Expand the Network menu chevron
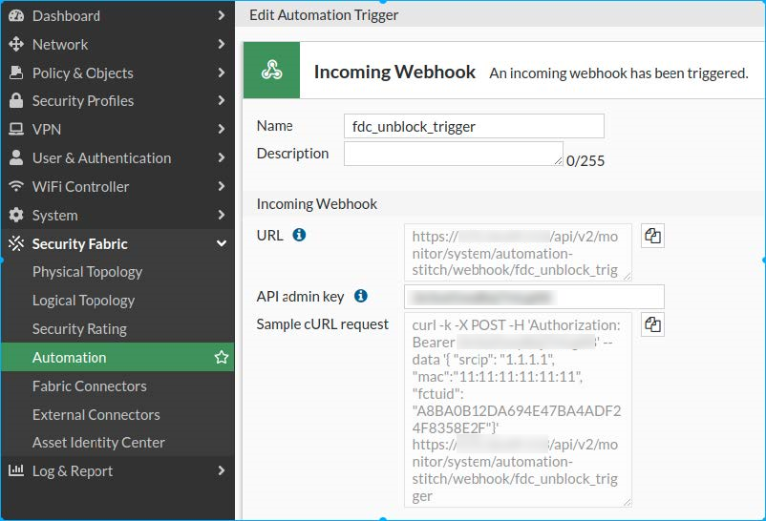Screen dimensions: 766x521 [x=222, y=45]
